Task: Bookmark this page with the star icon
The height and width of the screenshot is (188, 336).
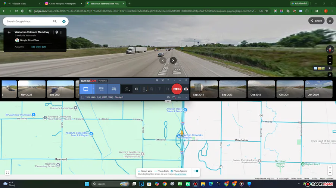Action: tap(267, 11)
